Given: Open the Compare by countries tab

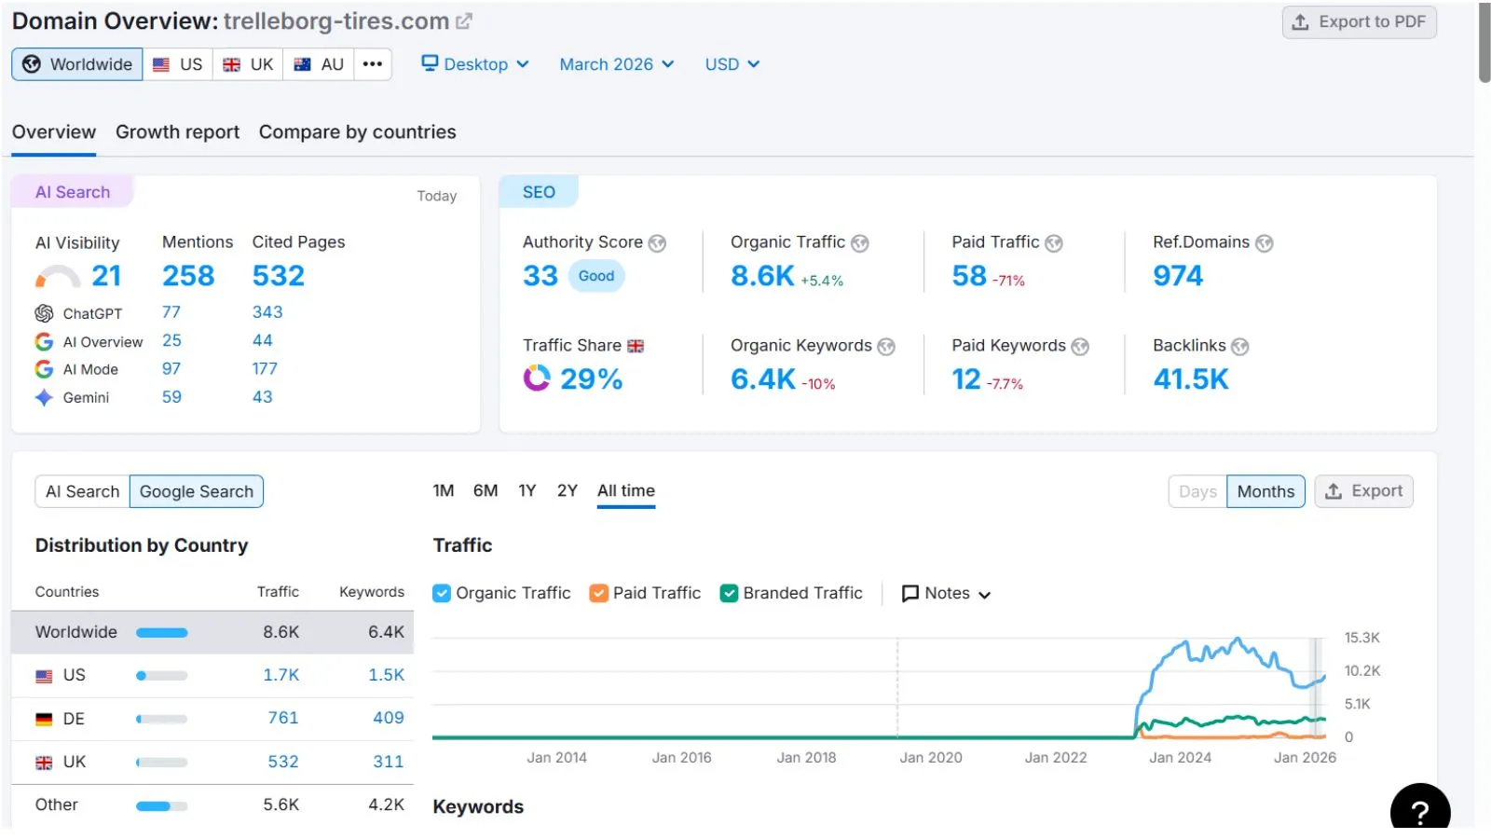Looking at the screenshot, I should coord(358,132).
